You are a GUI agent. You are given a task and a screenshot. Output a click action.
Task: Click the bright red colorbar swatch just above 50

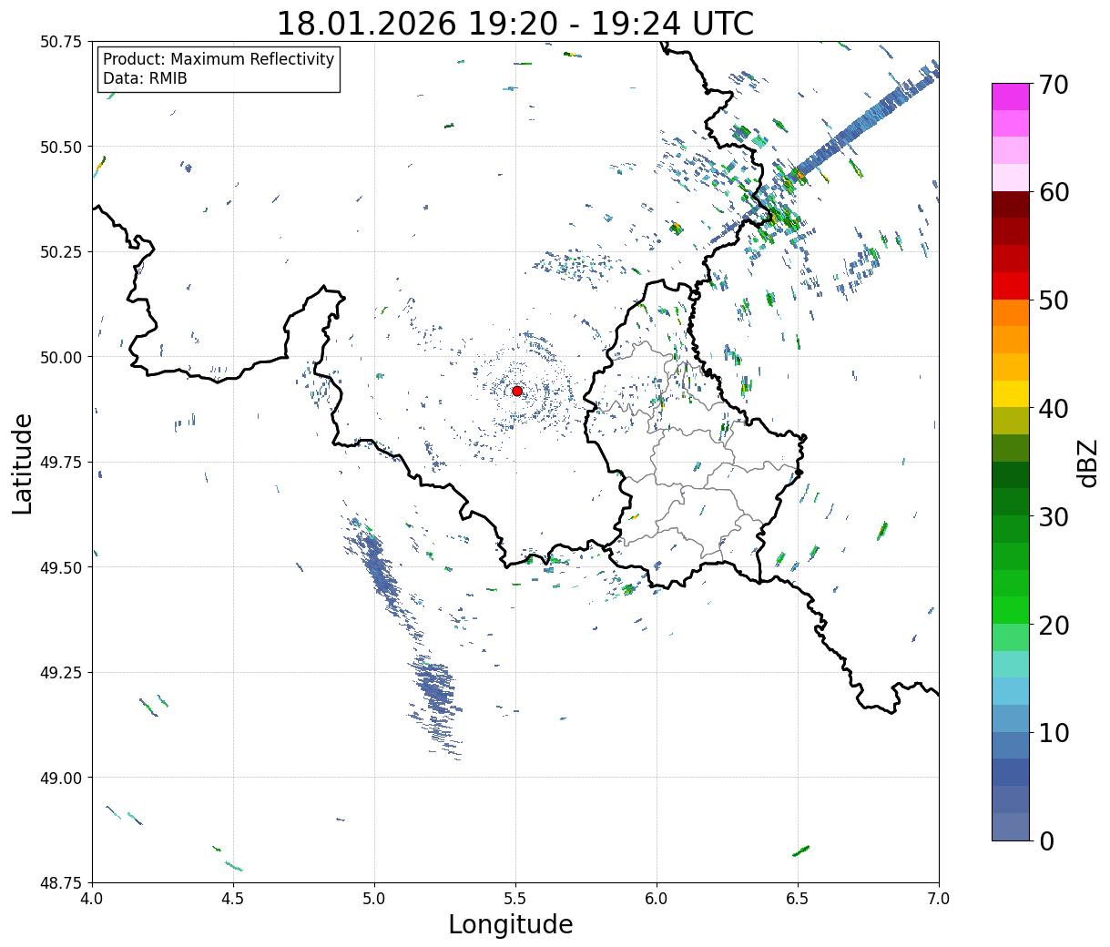[1011, 286]
